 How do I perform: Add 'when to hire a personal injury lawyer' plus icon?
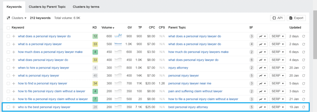pyautogui.click(x=14, y=68)
